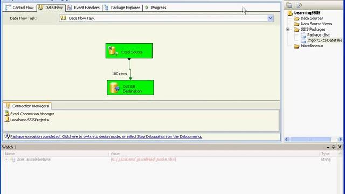Collapse the SSIS Packages tree node
The height and width of the screenshot is (194, 345).
point(288,29)
